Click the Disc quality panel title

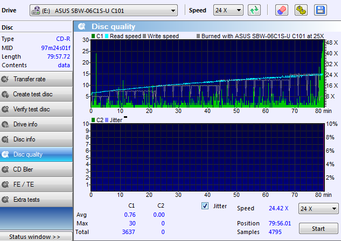(x=113, y=26)
